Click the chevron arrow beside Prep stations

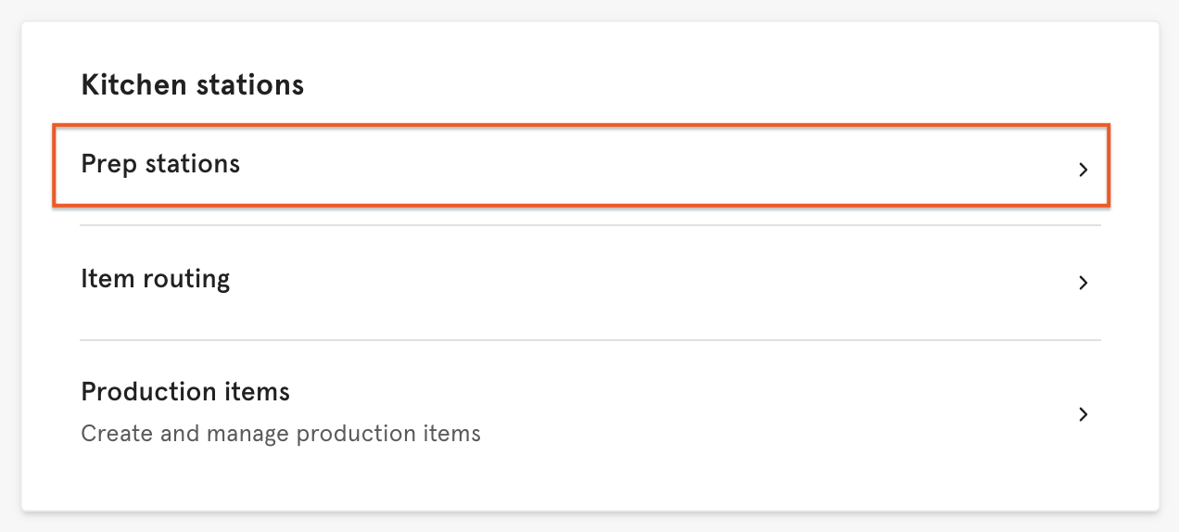pos(1082,170)
